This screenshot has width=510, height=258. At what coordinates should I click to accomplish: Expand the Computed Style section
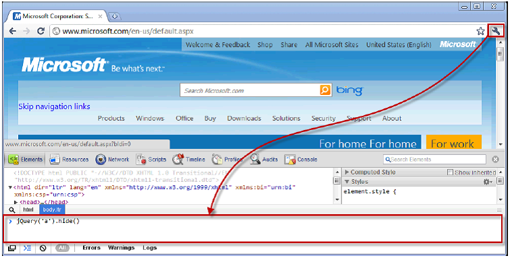(x=347, y=172)
